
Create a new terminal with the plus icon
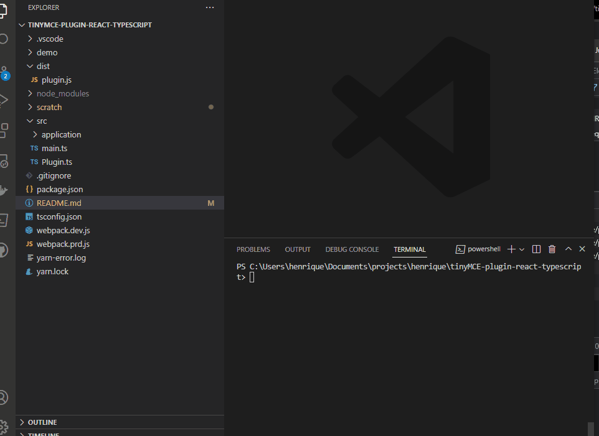tap(511, 249)
